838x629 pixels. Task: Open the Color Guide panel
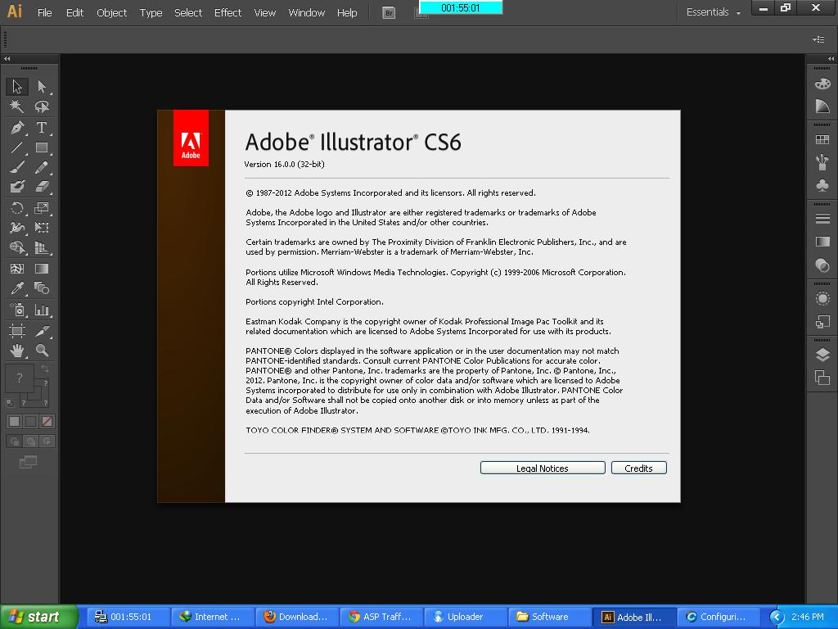(x=822, y=106)
